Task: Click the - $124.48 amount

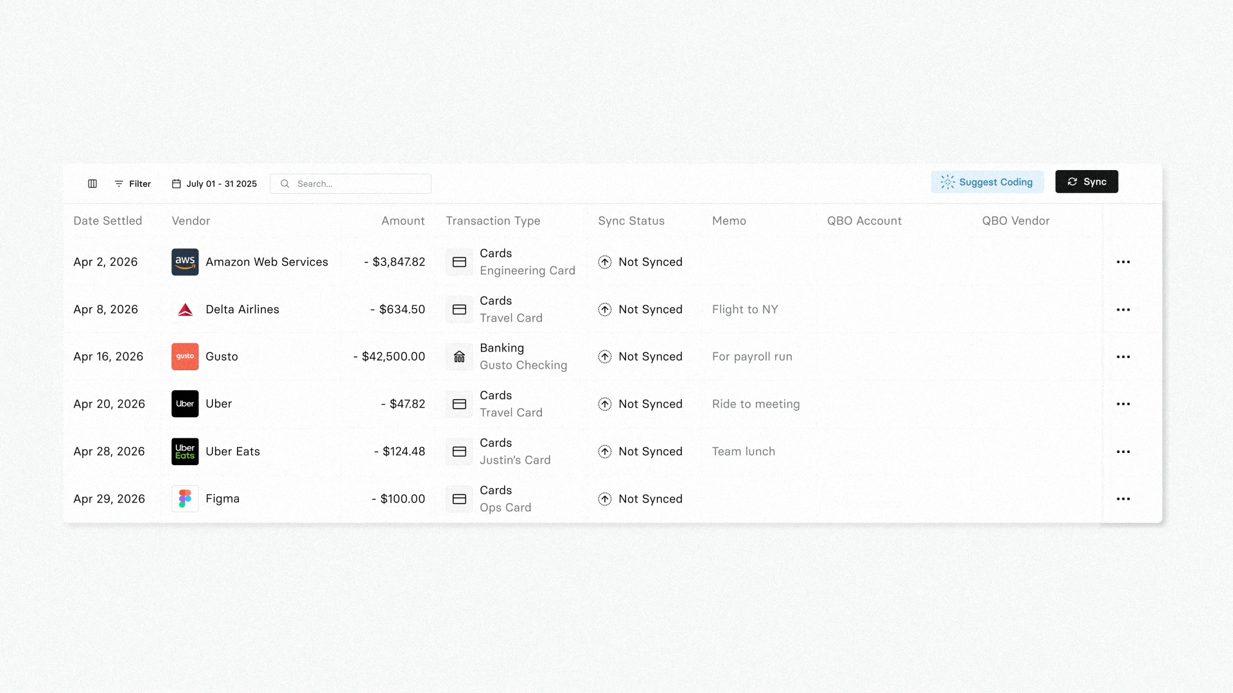Action: click(399, 451)
